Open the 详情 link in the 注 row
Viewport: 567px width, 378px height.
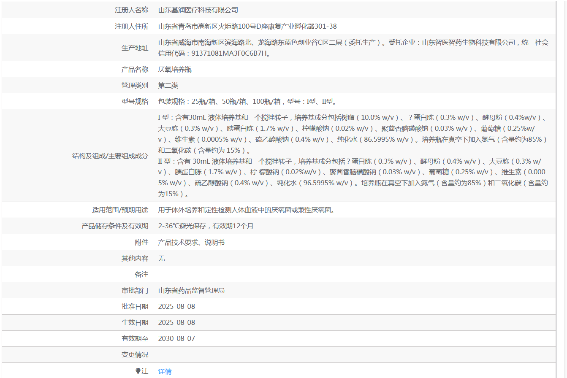[x=165, y=371]
